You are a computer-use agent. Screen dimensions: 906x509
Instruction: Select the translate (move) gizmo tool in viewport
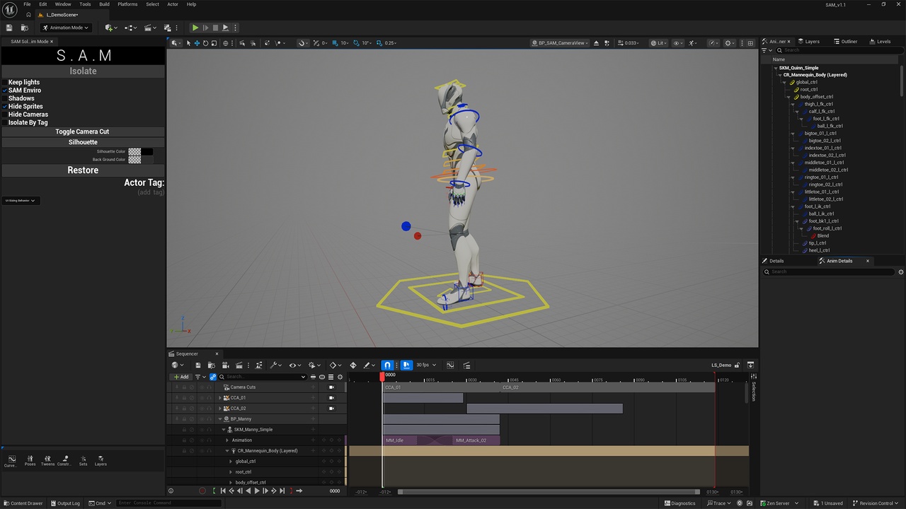pos(197,43)
